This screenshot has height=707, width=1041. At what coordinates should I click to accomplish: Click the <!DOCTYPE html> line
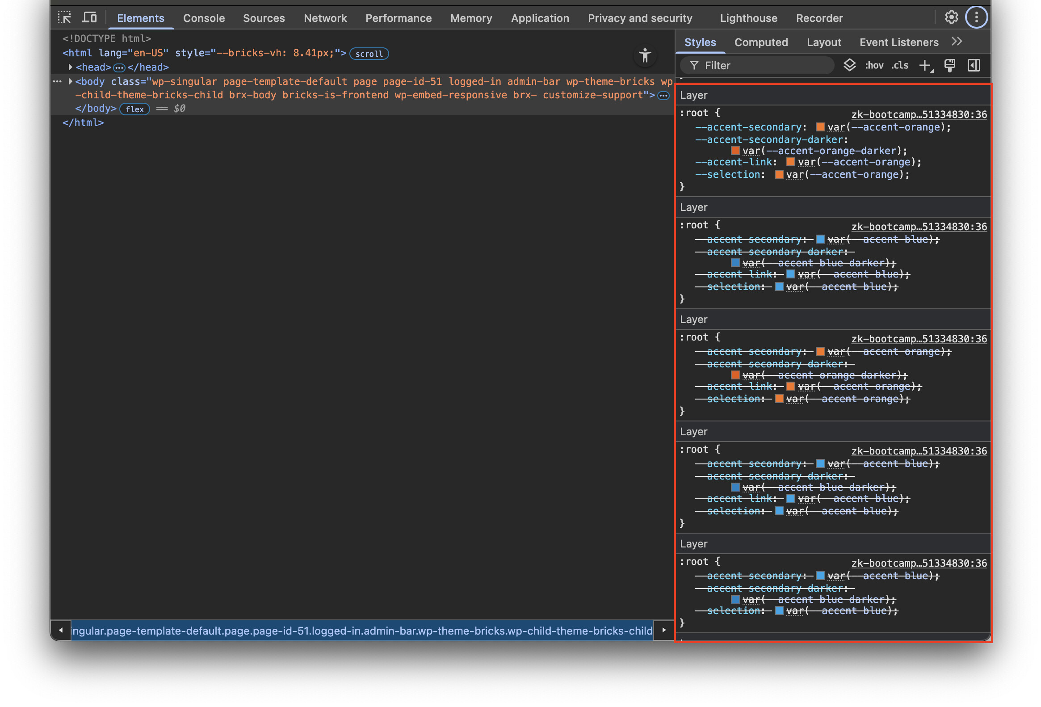pos(107,38)
